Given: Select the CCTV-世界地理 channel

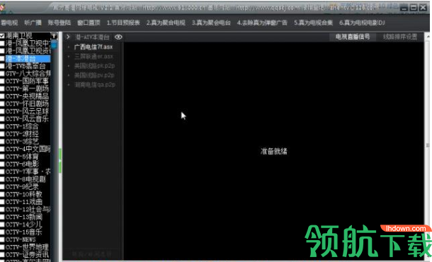Looking at the screenshot, I should point(27,247).
